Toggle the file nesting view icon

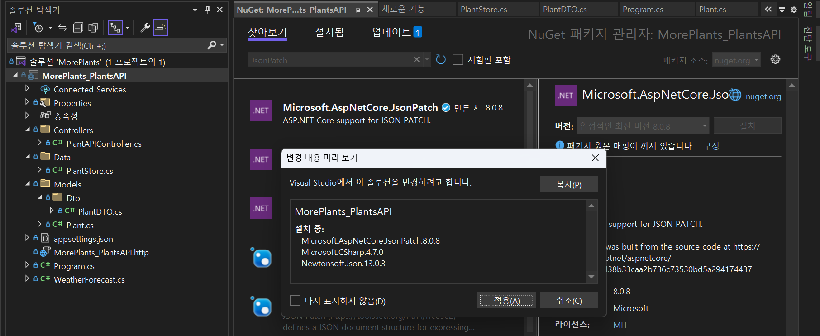tap(115, 28)
